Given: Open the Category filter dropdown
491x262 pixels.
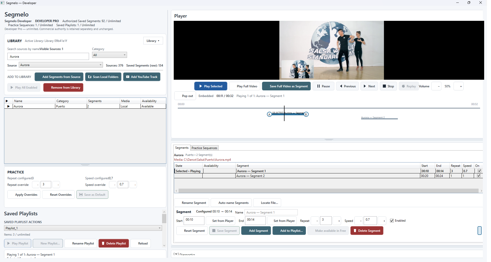Looking at the screenshot, I should [x=110, y=55].
